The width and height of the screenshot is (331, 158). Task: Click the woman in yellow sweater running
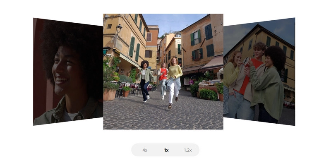pos(174,82)
